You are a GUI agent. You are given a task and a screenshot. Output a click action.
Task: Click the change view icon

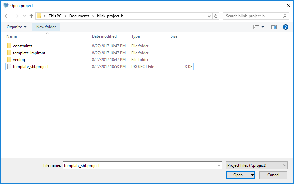coord(256,27)
